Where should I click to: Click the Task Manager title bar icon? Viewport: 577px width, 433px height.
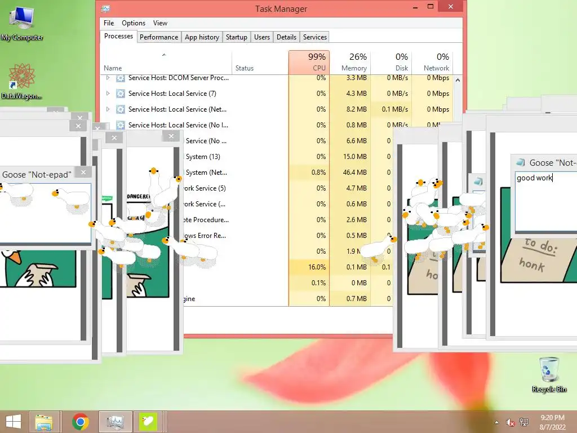105,8
